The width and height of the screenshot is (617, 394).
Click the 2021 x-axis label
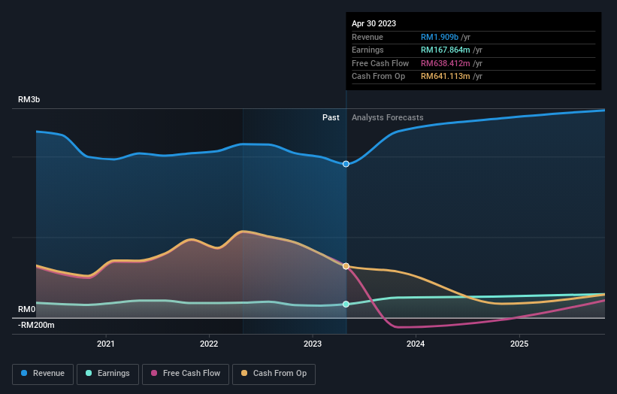pos(105,344)
